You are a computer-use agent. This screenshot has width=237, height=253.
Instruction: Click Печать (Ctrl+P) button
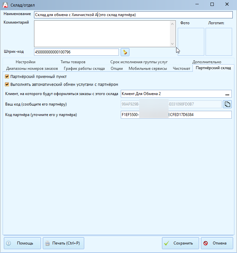click(x=63, y=243)
